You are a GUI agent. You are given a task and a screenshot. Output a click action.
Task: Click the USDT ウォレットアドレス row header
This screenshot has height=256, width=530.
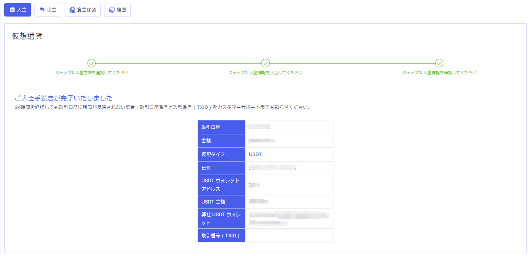(221, 185)
